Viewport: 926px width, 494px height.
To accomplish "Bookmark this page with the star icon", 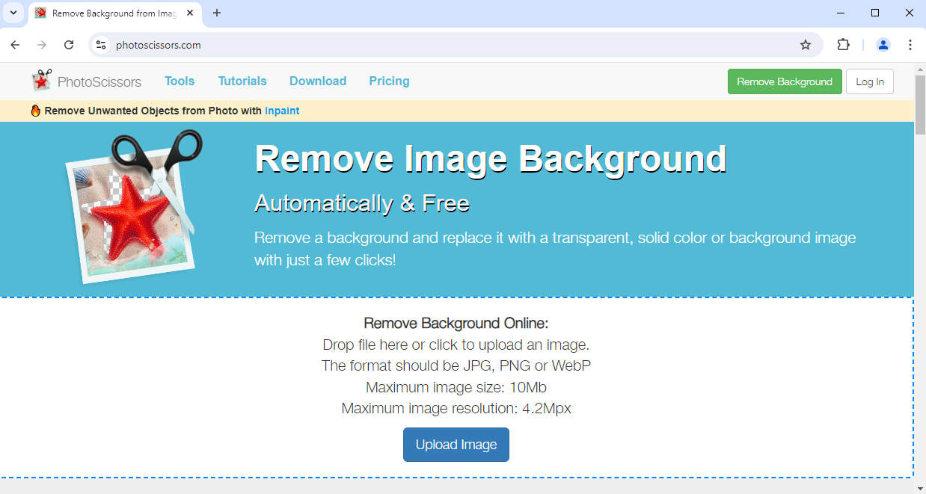I will [x=806, y=45].
